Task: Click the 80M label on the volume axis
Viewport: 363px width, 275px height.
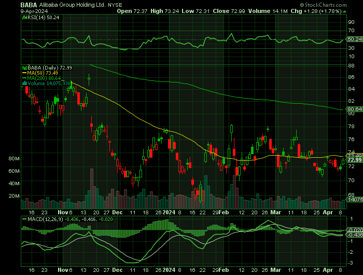Action: pyautogui.click(x=14, y=159)
